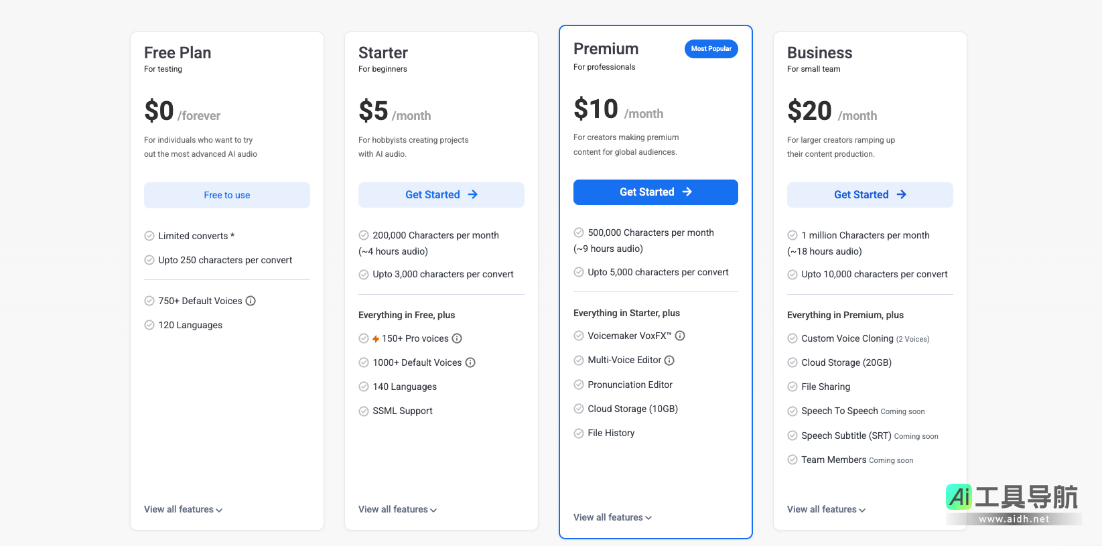Click info icon beside 150+ Pro voices
This screenshot has height=546, width=1102.
[457, 338]
